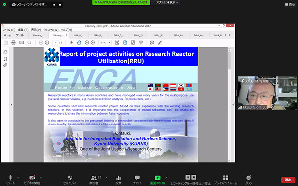
Task: Go to next page arrow
Action: 47,43
